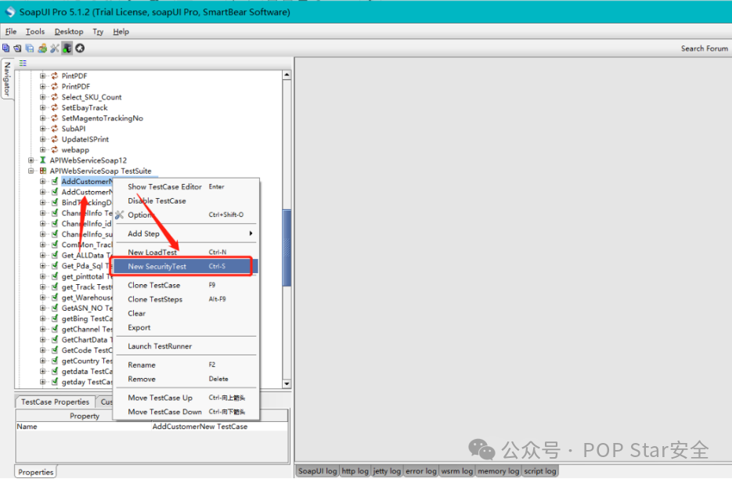Click the getCountry test case icon
This screenshot has height=479, width=732.
click(55, 361)
